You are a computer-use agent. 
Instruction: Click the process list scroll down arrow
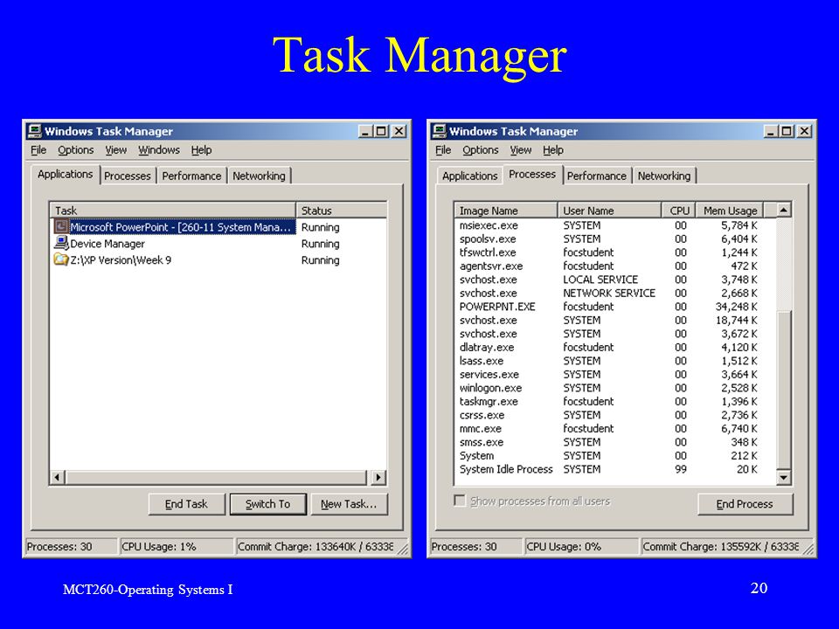(783, 477)
